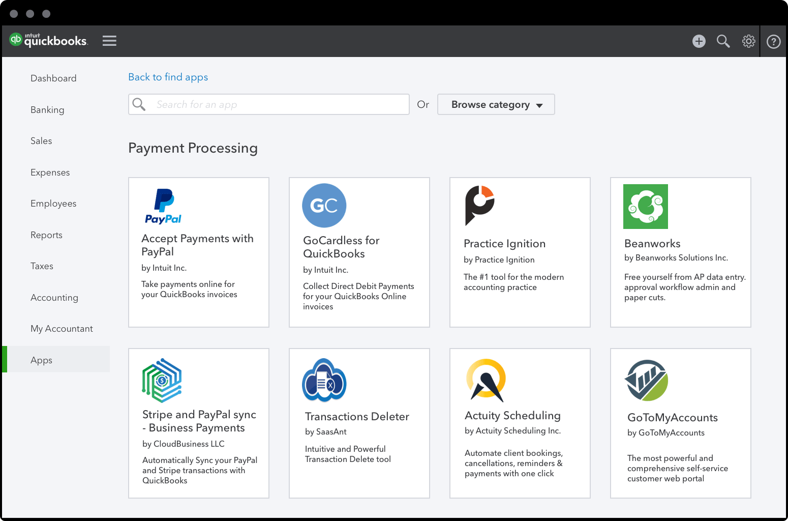Open the header search magnifier
Screen dimensions: 788x521
(723, 41)
